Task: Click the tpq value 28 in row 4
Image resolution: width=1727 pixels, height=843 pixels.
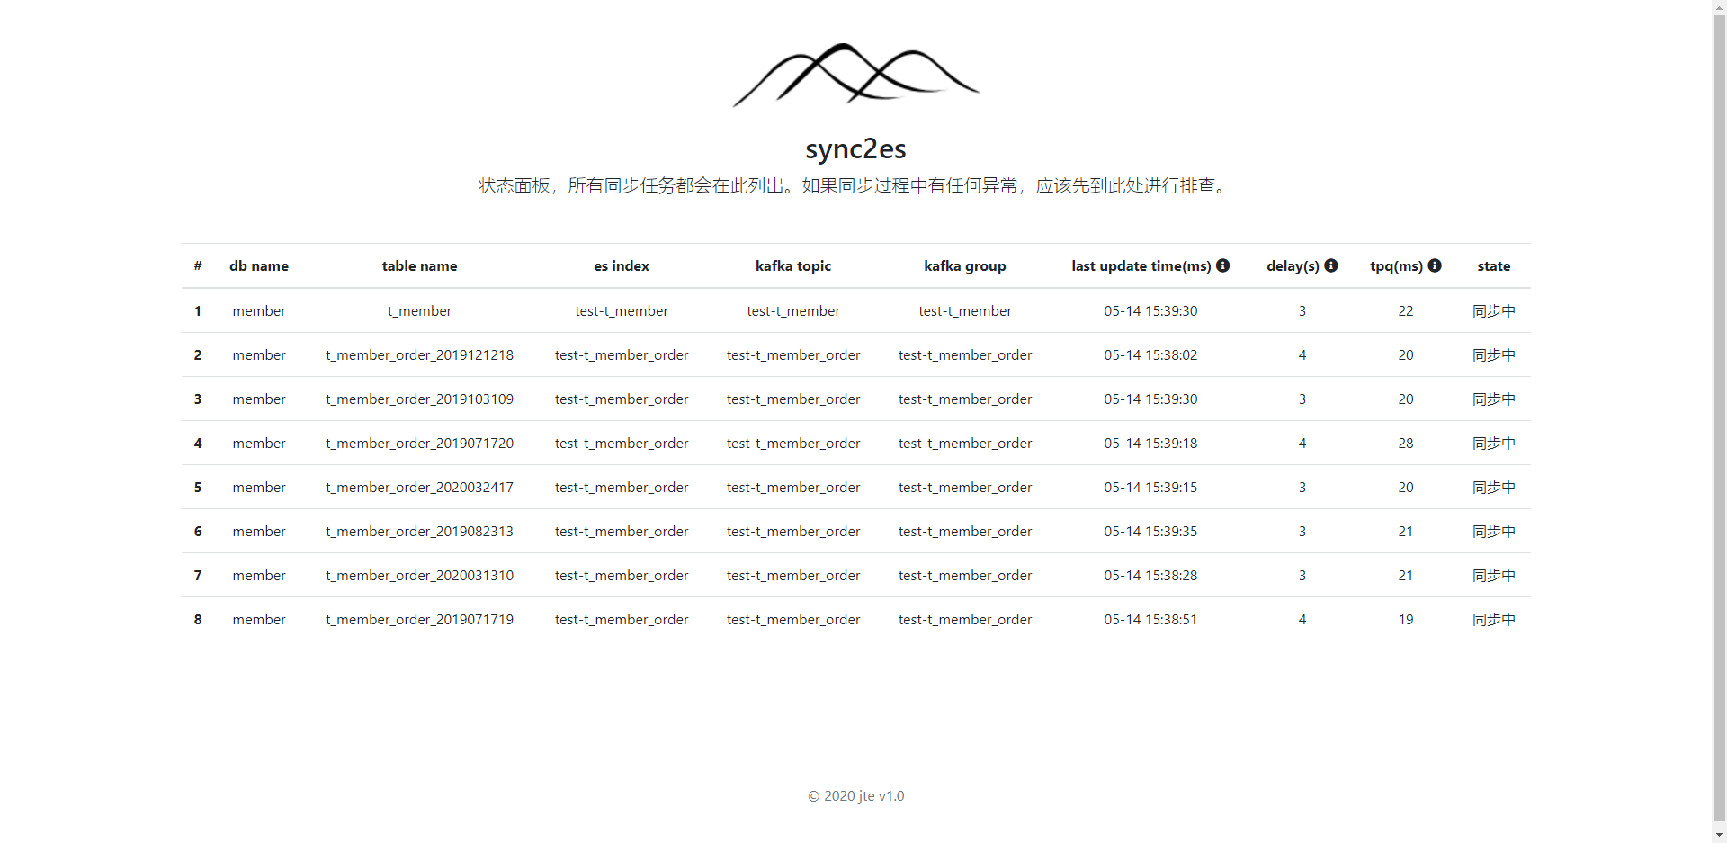Action: tap(1405, 444)
